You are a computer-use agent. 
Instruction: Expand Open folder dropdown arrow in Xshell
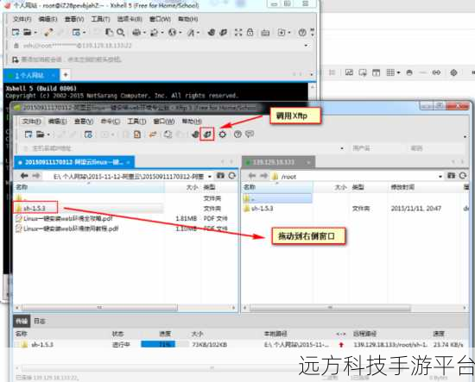(35, 33)
